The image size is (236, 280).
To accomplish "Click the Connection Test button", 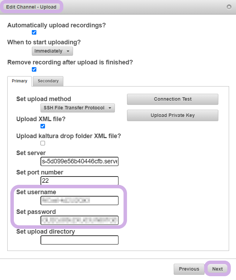I will (x=172, y=99).
